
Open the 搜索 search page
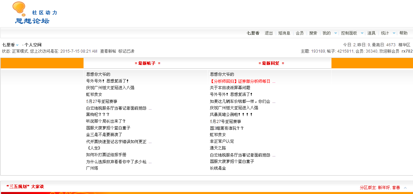[313, 33]
